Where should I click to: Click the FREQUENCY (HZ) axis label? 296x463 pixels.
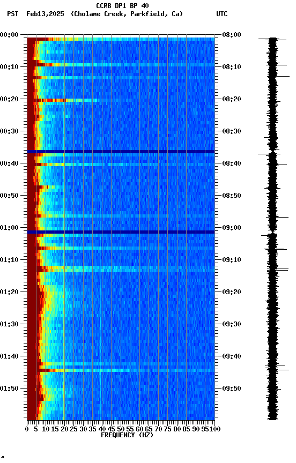[x=127, y=435]
